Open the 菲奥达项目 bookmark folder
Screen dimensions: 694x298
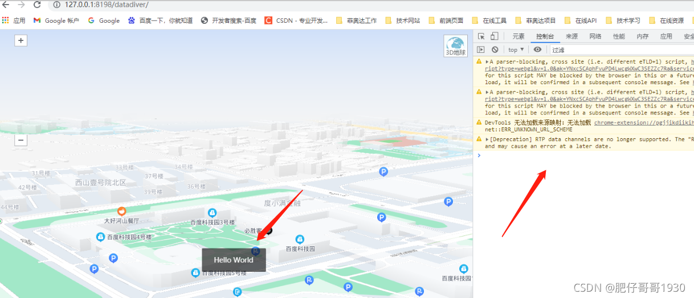click(x=535, y=20)
